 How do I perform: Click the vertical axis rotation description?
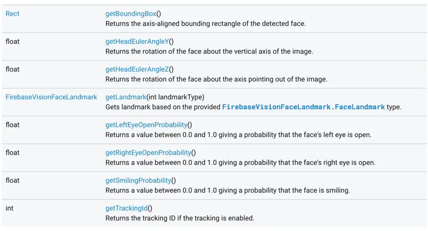(209, 51)
